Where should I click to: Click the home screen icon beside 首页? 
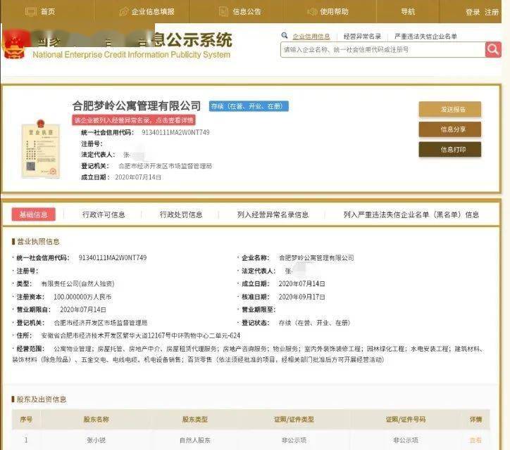31,12
